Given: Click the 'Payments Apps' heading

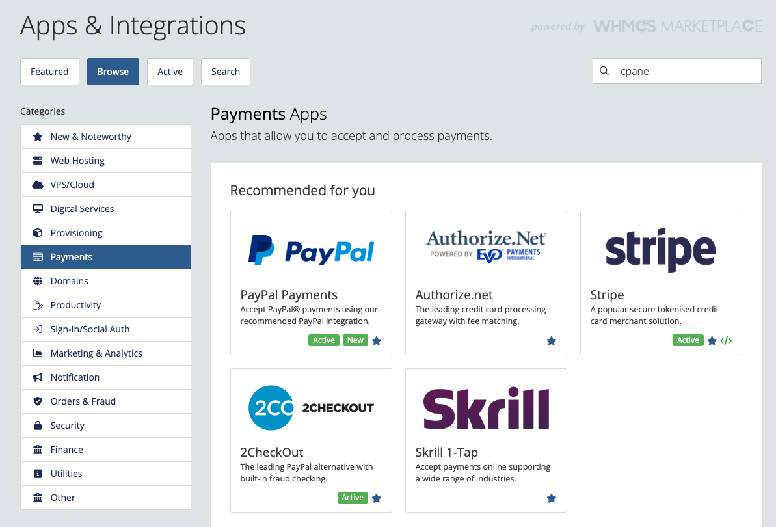Looking at the screenshot, I should click(269, 115).
